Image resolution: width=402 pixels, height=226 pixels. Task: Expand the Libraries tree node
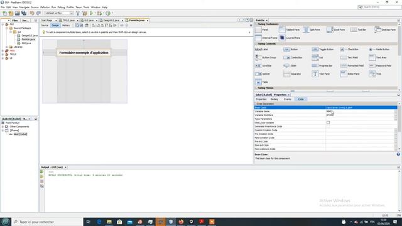(7, 47)
